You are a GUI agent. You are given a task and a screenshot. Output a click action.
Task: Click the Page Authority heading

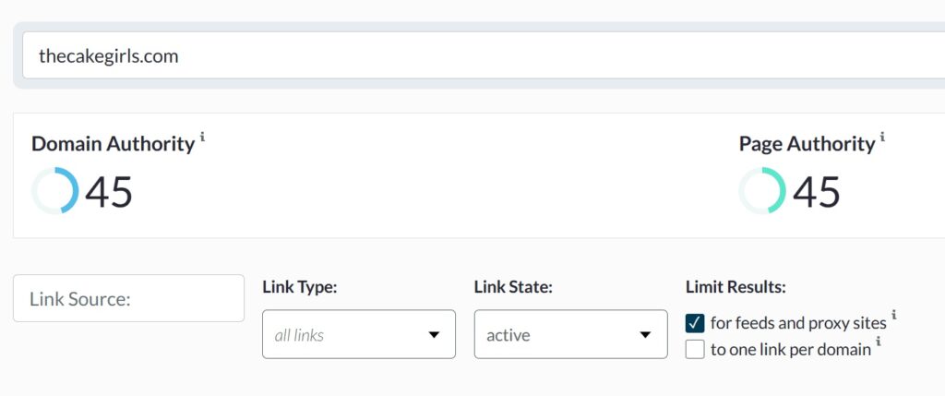807,144
